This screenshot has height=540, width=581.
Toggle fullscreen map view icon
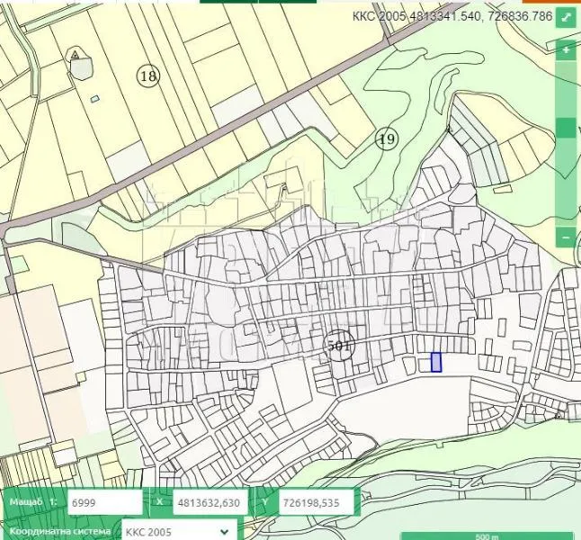point(566,17)
